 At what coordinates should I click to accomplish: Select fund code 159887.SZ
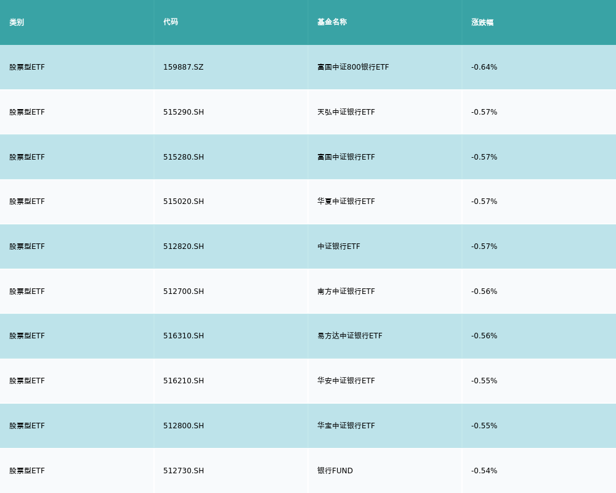coord(183,67)
